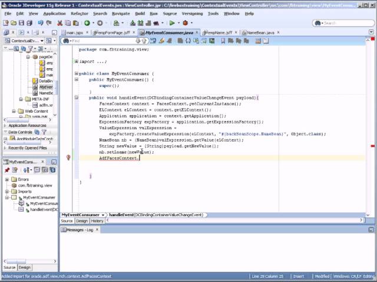Viewport: 377px width, 282px height.
Task: Switch editor to Design view
Action: 82,221
